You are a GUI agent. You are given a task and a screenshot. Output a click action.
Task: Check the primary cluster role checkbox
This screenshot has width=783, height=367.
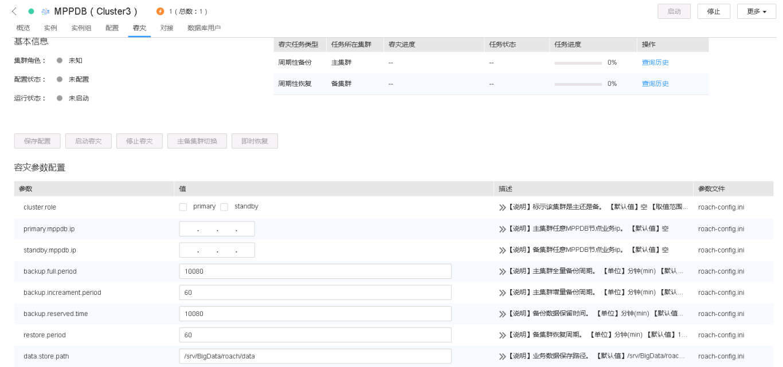click(x=183, y=207)
